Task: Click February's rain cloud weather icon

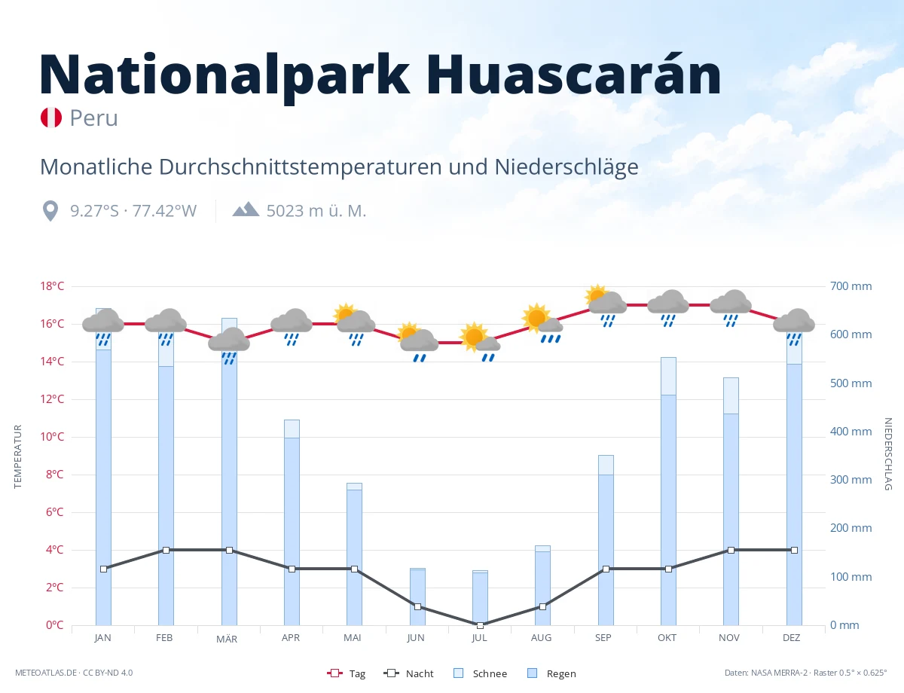Action: tap(166, 327)
